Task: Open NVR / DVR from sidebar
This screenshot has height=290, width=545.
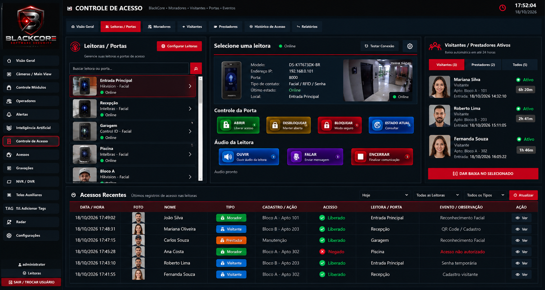Action: [31, 182]
